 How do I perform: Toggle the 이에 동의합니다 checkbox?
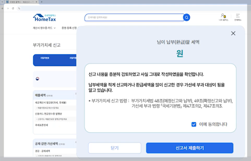tap(194, 124)
